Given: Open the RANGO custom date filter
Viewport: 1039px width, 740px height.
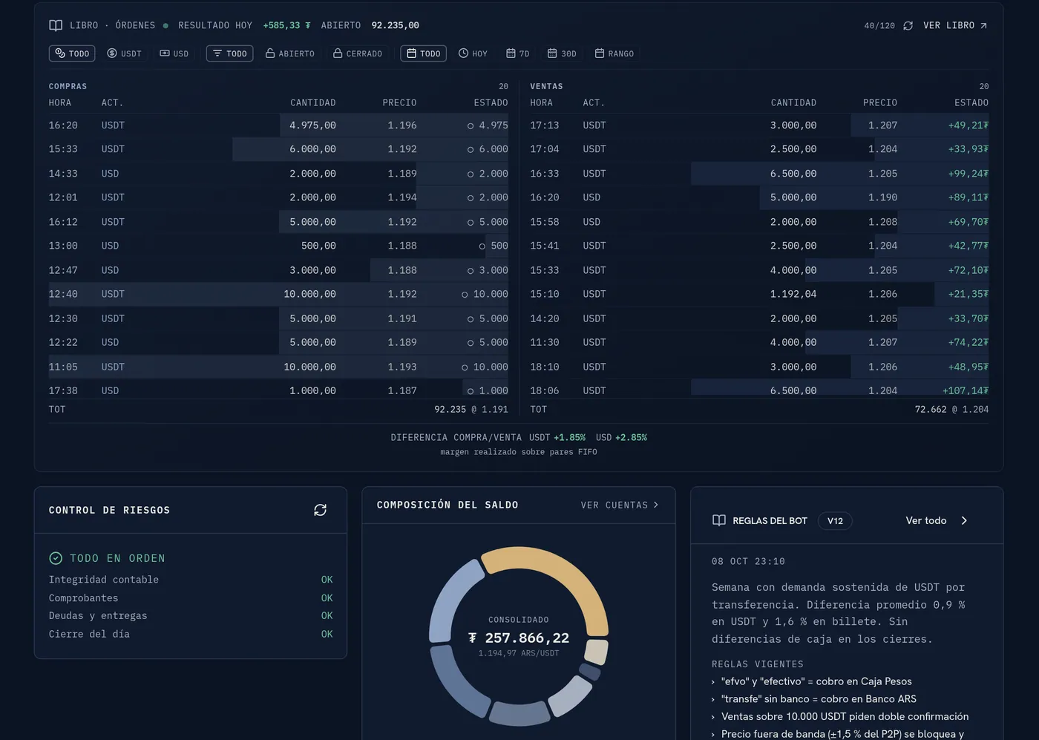Looking at the screenshot, I should [x=614, y=53].
